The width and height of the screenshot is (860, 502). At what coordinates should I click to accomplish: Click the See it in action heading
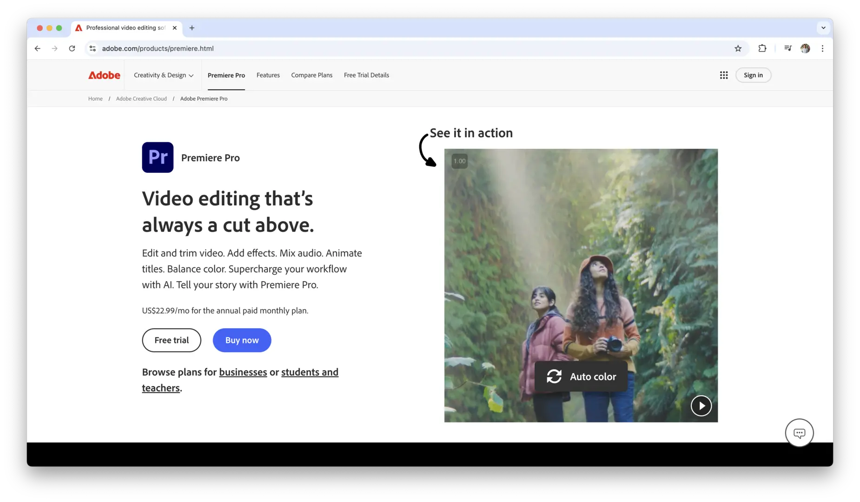471,133
